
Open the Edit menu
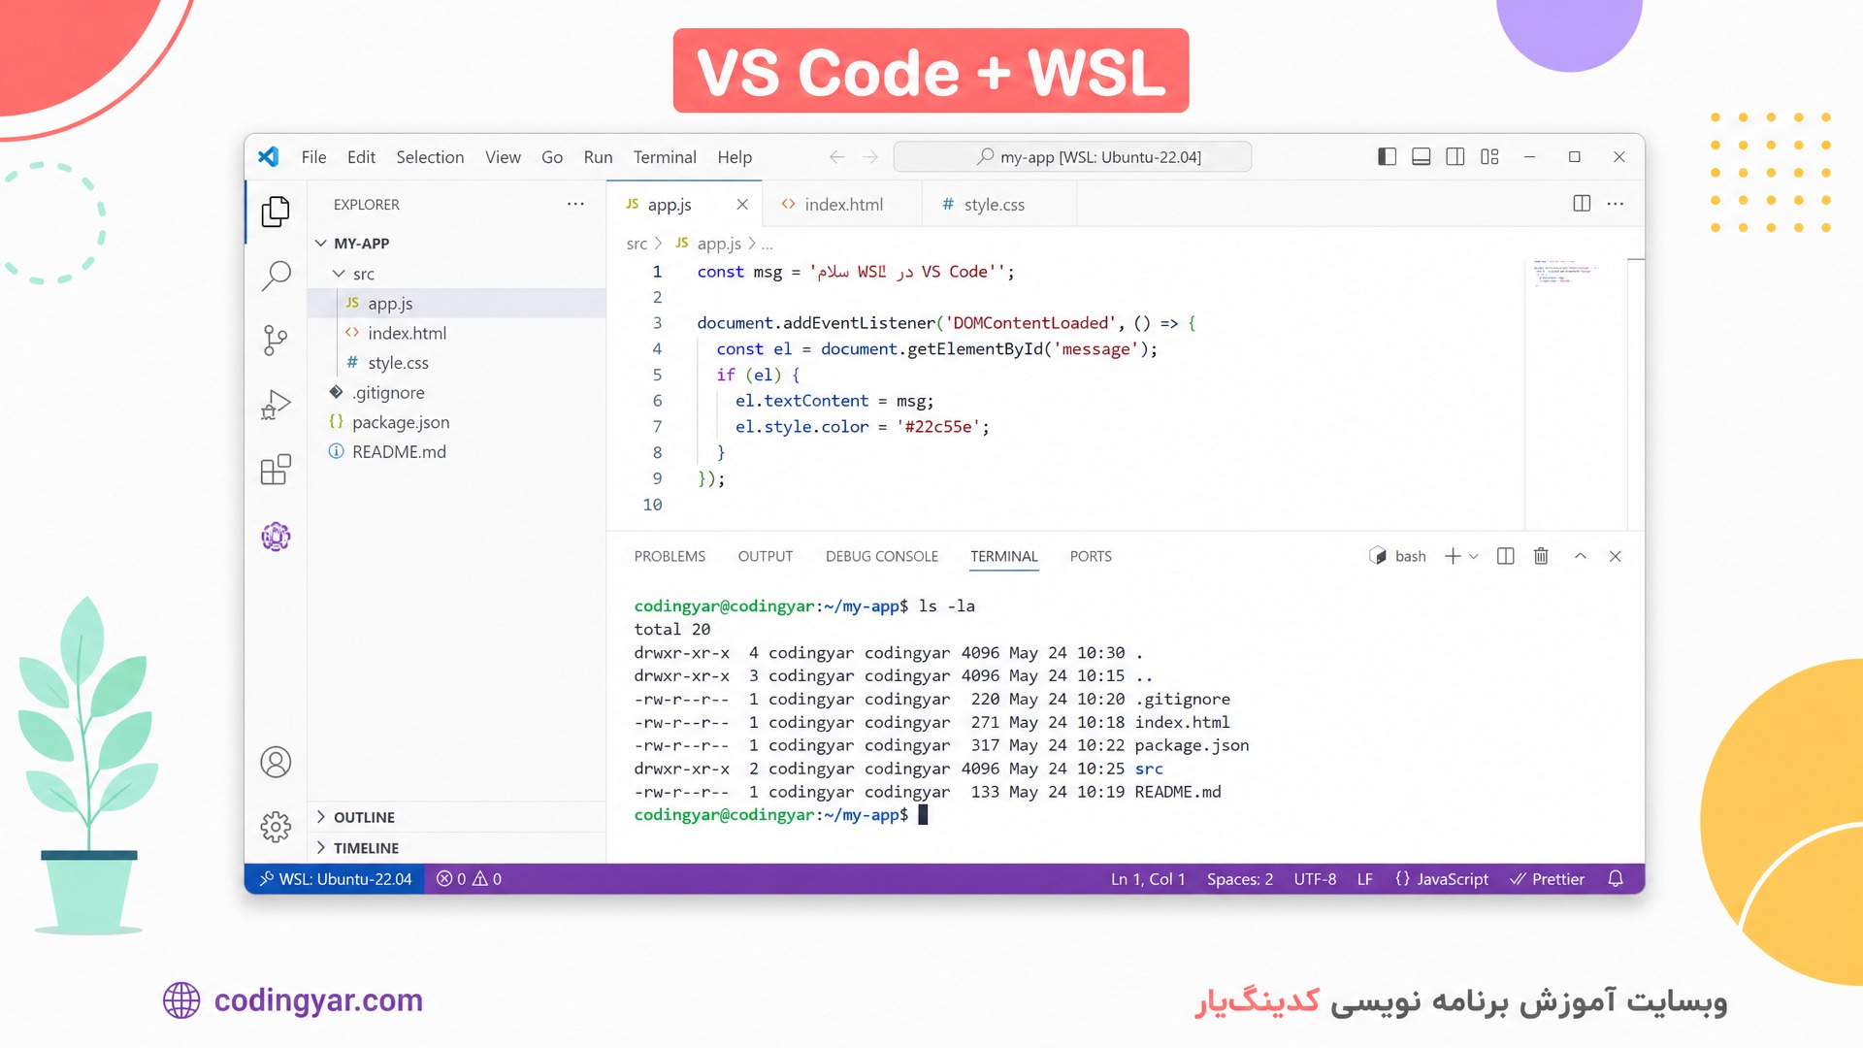(361, 157)
